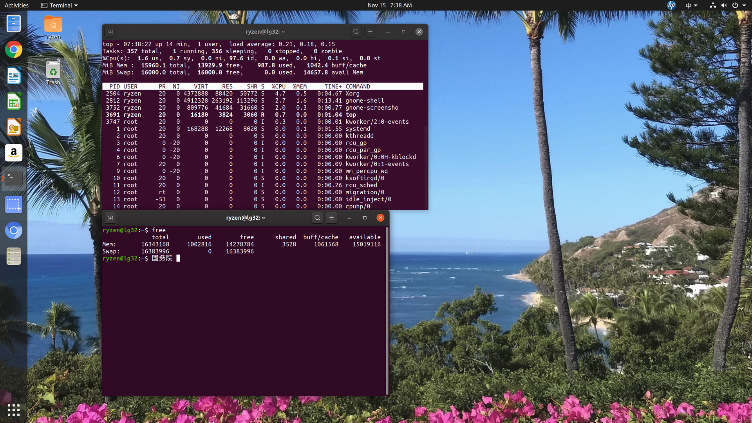Show the applications grid
Viewport: 752px width, 423px height.
14,410
